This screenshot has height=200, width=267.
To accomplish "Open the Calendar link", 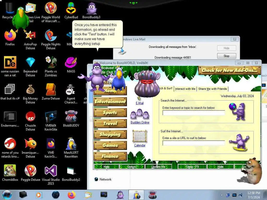I will click(x=140, y=145).
